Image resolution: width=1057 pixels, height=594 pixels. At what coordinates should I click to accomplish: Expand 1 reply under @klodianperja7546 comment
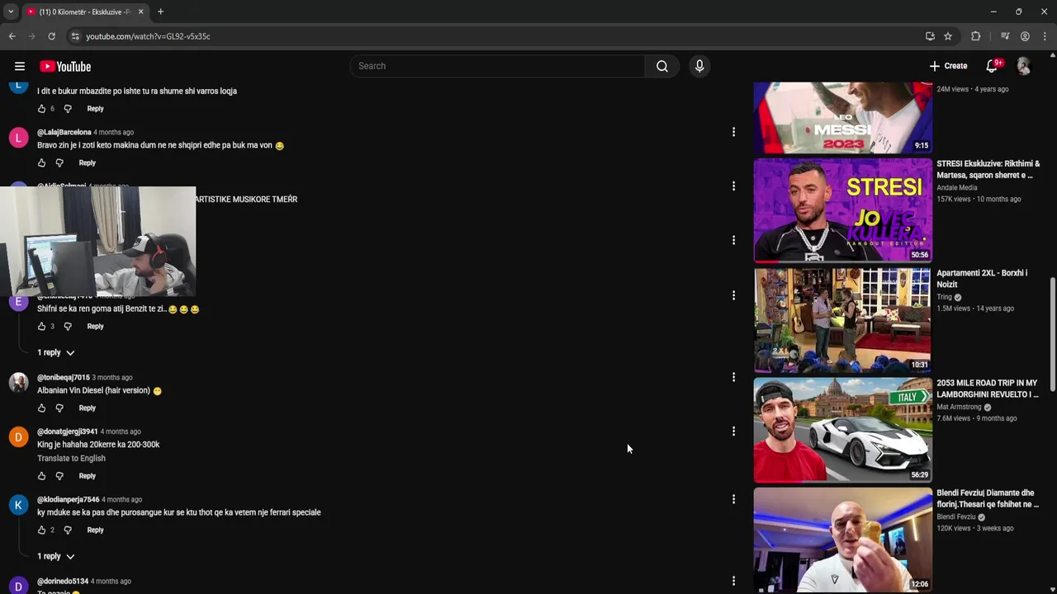pyautogui.click(x=55, y=556)
